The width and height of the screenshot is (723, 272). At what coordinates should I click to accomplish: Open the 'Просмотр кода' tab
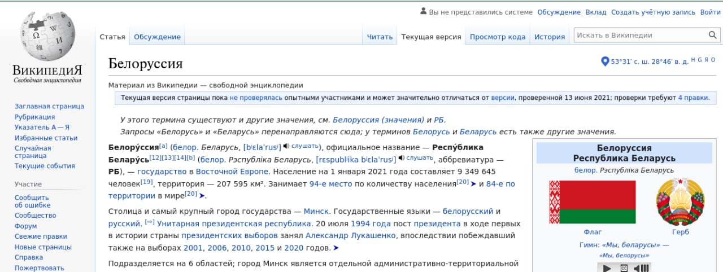click(498, 37)
